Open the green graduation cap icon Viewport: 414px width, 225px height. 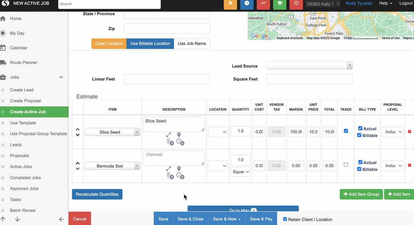coord(280,3)
